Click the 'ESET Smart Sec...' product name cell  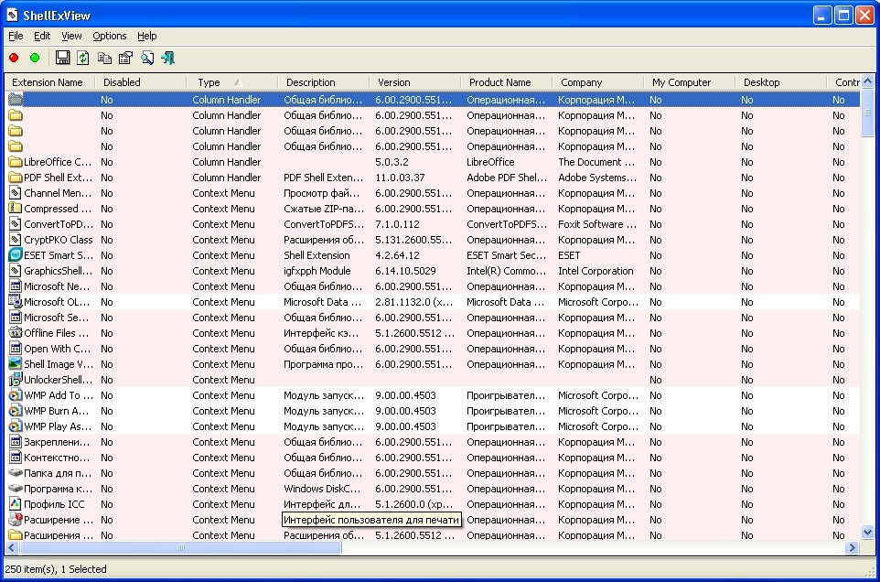[506, 255]
